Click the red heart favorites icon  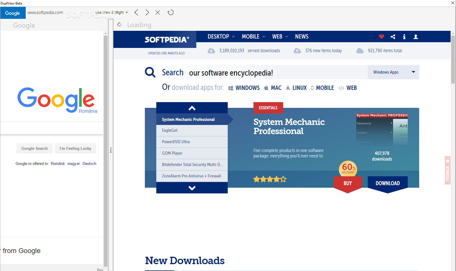(x=381, y=37)
